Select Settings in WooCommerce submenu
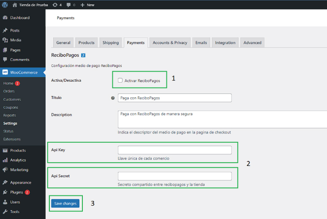Screen dimensions: 327x219 (10, 123)
